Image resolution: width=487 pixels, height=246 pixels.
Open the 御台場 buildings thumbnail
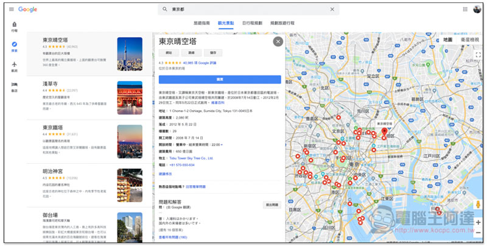coord(130,227)
